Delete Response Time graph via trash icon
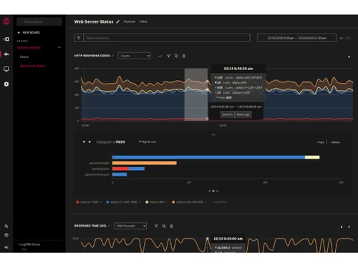 click(171, 226)
